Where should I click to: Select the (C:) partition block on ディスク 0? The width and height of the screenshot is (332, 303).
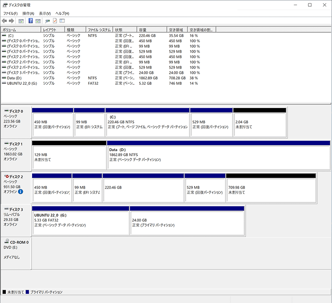coord(147,124)
